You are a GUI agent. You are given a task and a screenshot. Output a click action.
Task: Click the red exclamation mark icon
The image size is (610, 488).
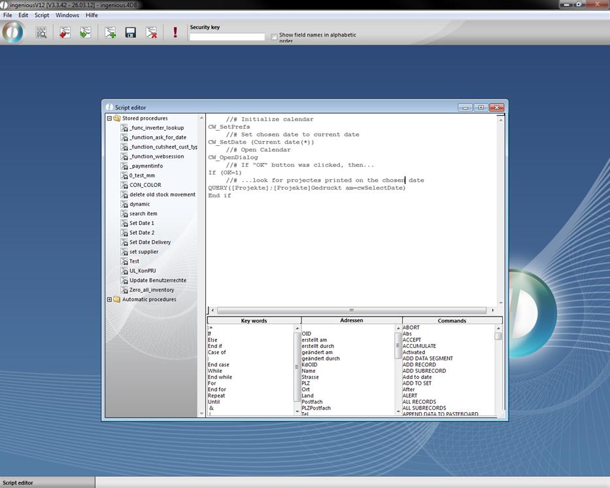pos(175,32)
